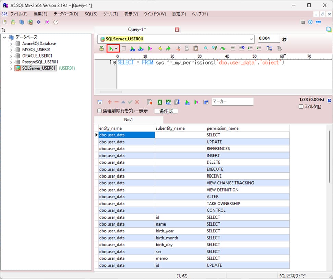Click the 条件式 button

[x=166, y=111]
